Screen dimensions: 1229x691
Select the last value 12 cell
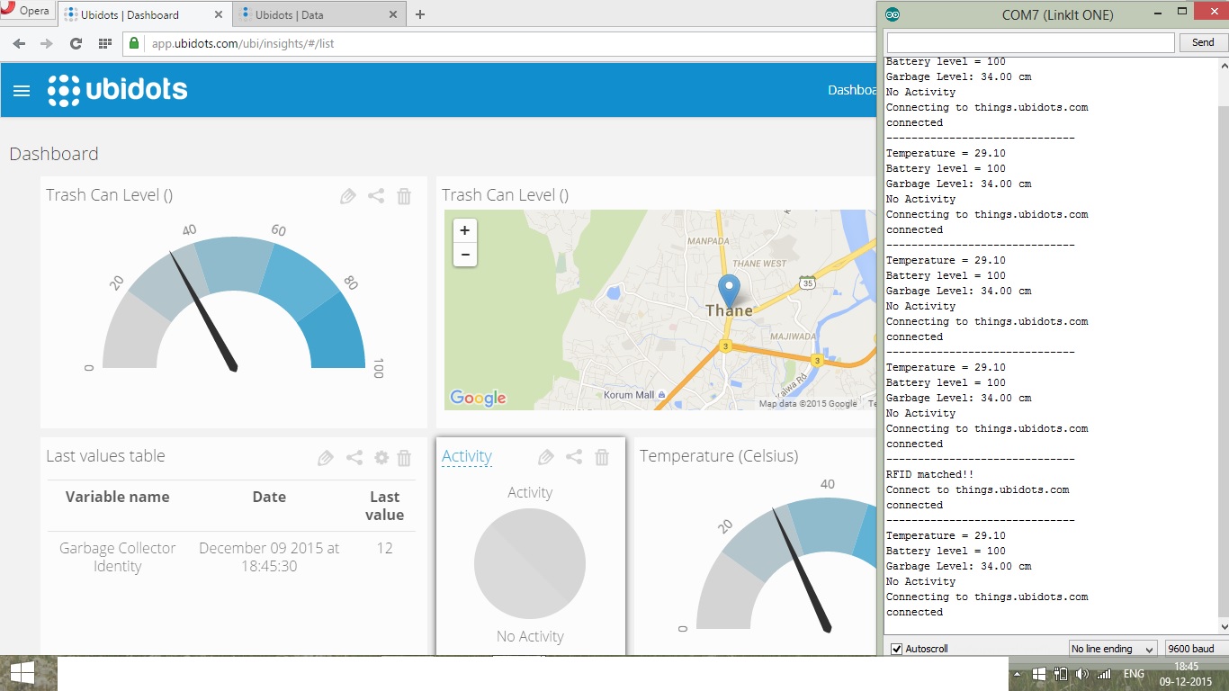385,548
